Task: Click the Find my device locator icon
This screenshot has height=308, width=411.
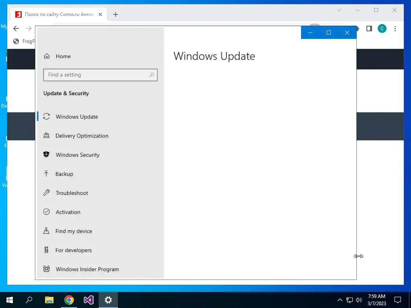Action: [x=46, y=231]
